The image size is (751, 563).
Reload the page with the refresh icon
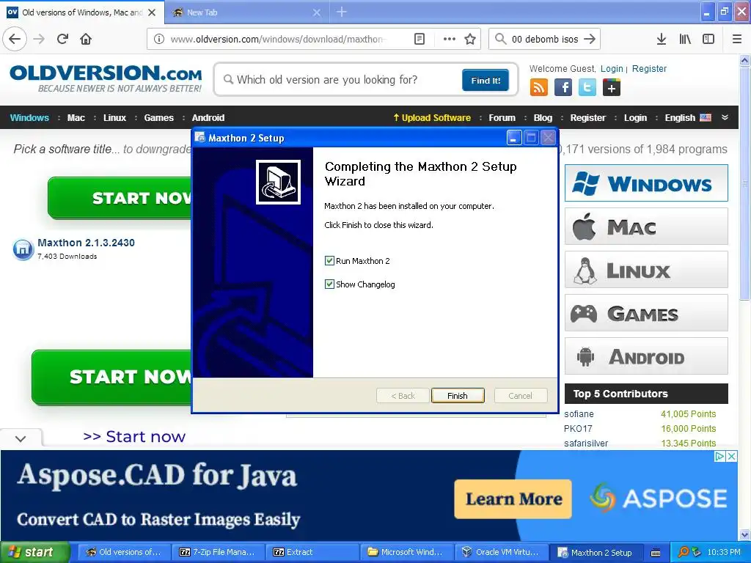pos(63,39)
